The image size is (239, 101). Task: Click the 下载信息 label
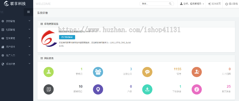click(177, 91)
